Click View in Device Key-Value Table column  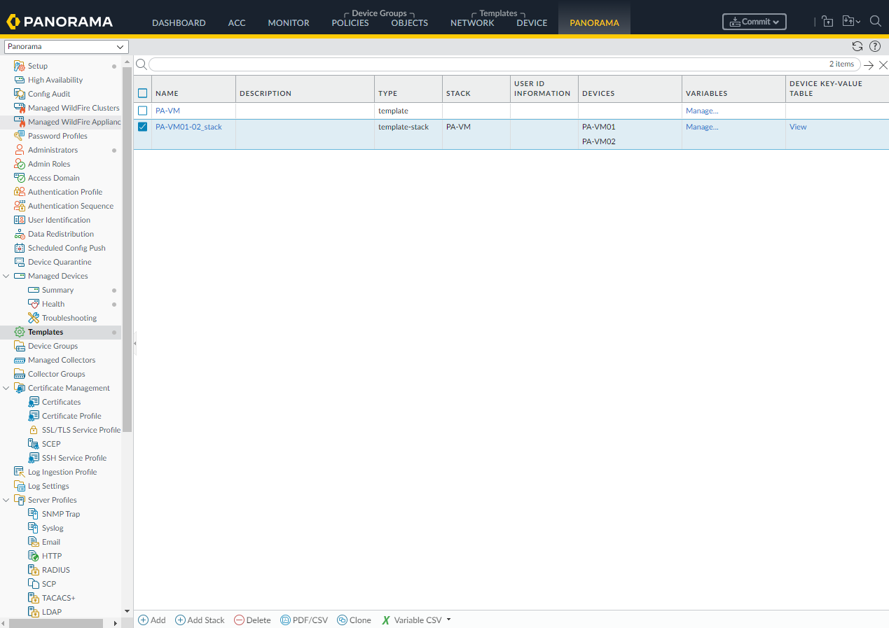point(798,127)
